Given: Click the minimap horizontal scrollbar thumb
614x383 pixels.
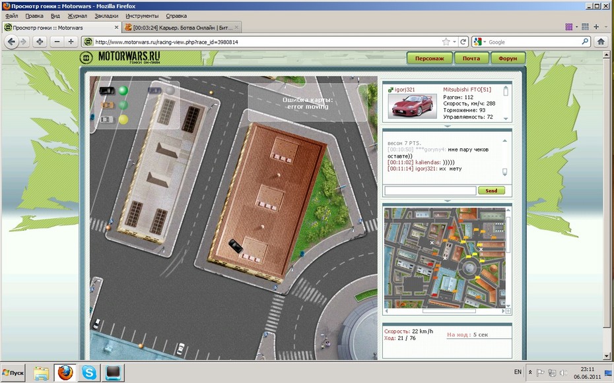Looking at the screenshot, I should point(449,311).
